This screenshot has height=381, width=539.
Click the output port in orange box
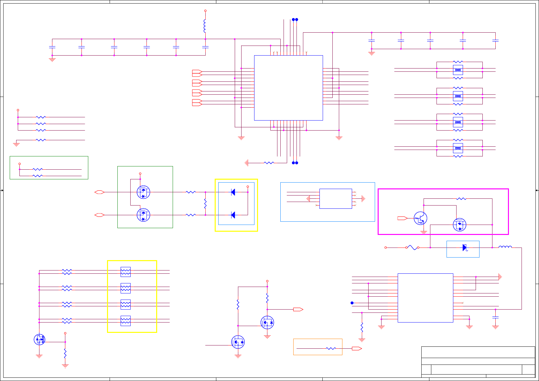tap(357, 348)
